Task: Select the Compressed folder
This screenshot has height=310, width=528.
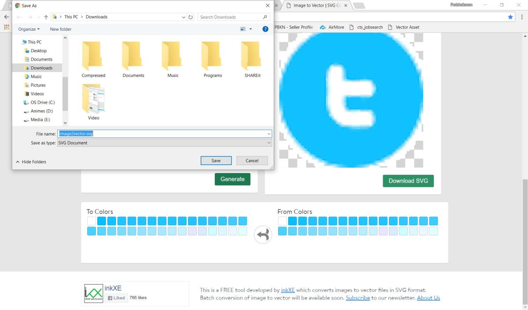Action: [x=93, y=59]
